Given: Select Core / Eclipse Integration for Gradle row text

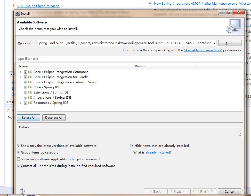Looking at the screenshot, I should (x=61, y=77).
